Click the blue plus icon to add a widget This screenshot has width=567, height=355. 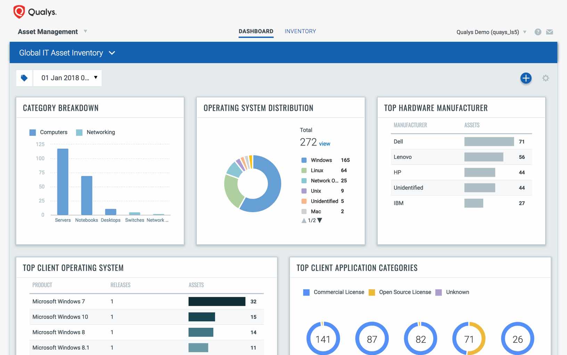click(x=526, y=78)
